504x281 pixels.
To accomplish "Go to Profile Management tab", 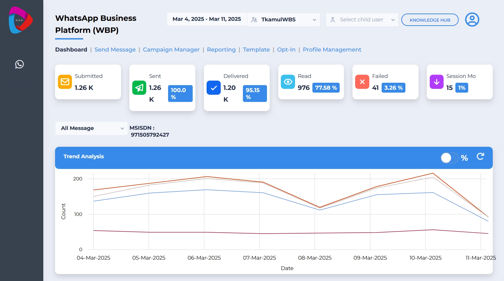I will (332, 50).
